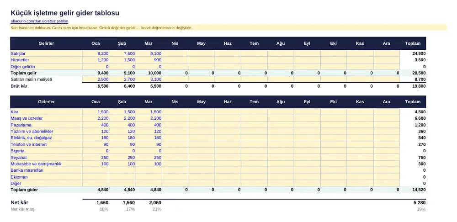Screen dimensions: 457x222
Task: Click the Gelirler table header
Action: tap(46, 43)
